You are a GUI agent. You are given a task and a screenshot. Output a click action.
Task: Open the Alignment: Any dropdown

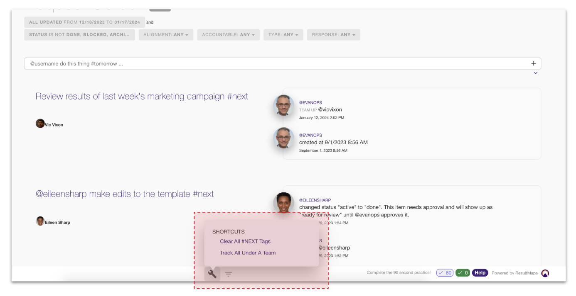166,35
